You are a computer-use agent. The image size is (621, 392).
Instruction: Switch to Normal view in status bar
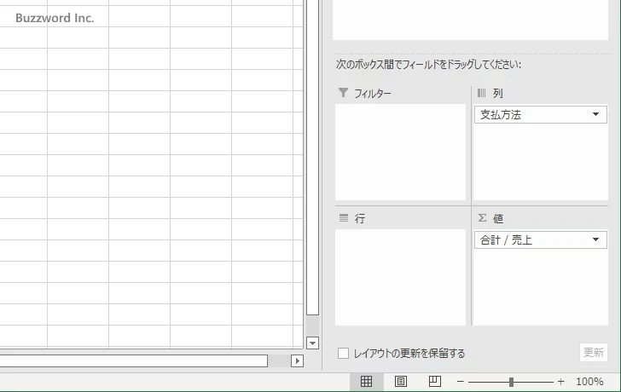[366, 382]
